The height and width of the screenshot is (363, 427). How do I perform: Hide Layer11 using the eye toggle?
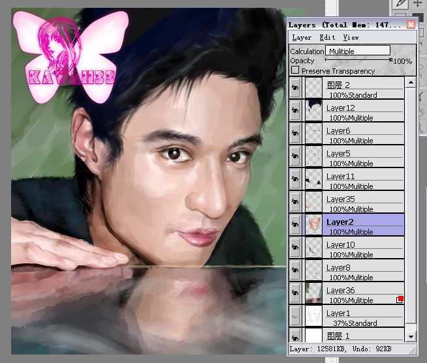click(x=295, y=179)
